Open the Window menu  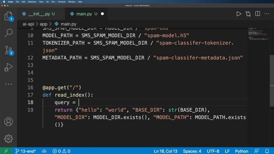coord(71,2)
